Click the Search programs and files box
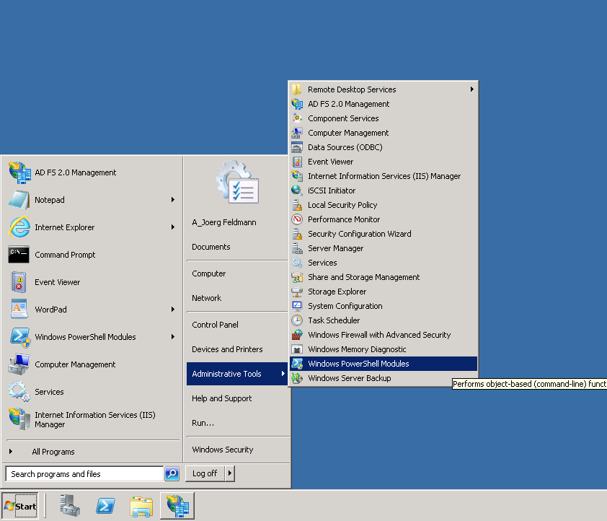Viewport: 607px width, 521px height. click(84, 474)
